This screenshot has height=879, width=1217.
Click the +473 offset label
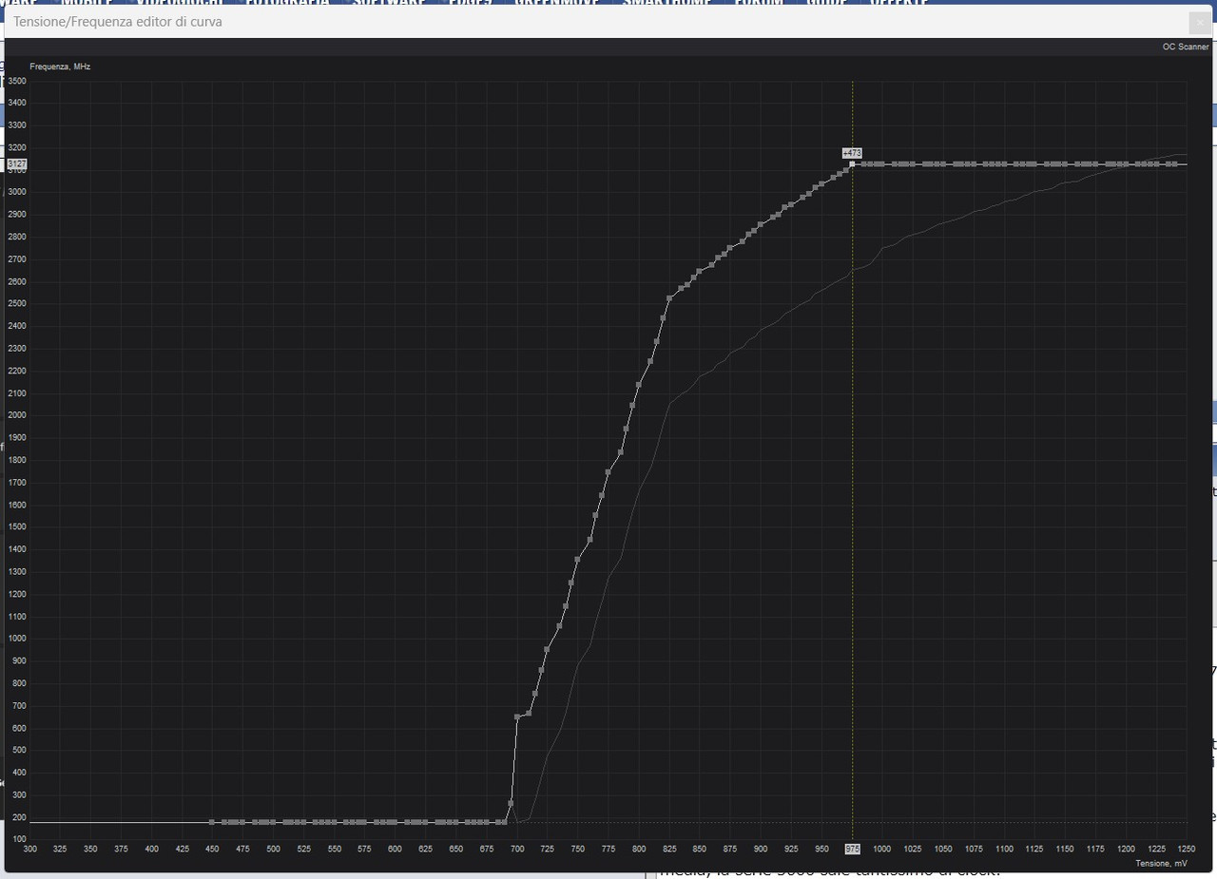pyautogui.click(x=852, y=152)
